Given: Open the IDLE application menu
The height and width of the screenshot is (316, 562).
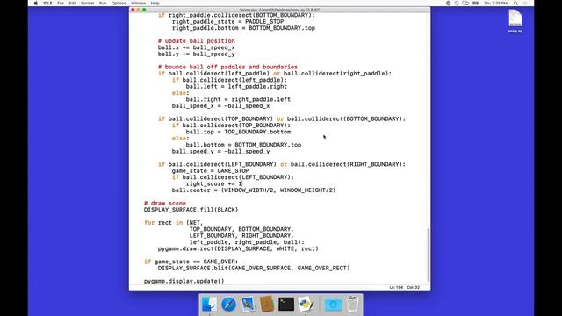Looking at the screenshot, I should click(47, 3).
